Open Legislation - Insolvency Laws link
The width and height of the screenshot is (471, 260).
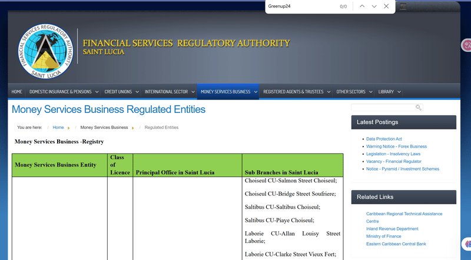coord(393,154)
